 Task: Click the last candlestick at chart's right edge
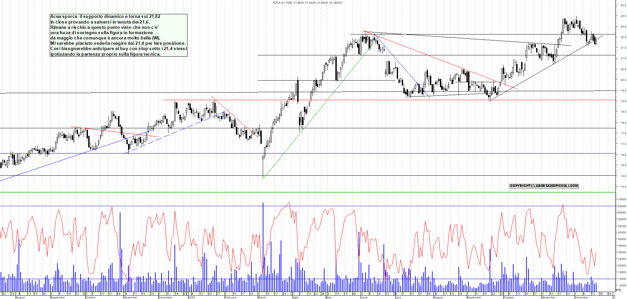point(596,41)
